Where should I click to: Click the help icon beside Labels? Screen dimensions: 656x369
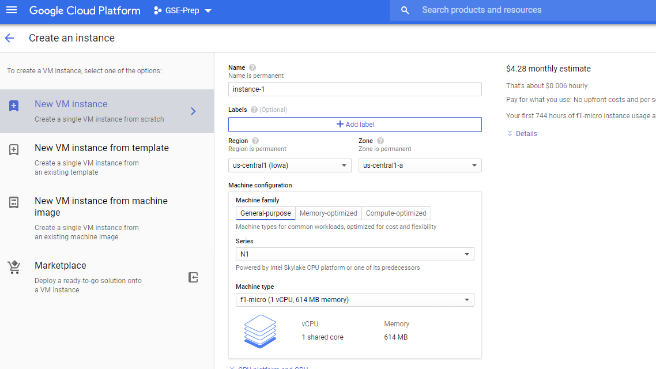click(x=254, y=110)
